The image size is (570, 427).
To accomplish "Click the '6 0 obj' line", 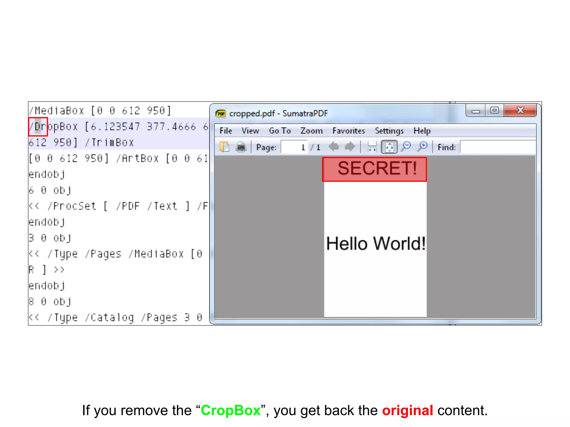I will (50, 190).
